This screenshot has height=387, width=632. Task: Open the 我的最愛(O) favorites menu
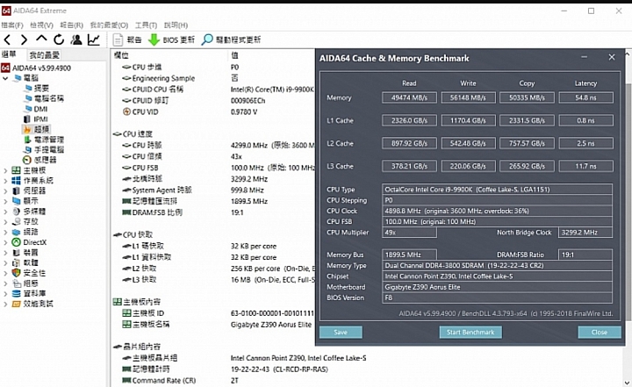coord(109,25)
